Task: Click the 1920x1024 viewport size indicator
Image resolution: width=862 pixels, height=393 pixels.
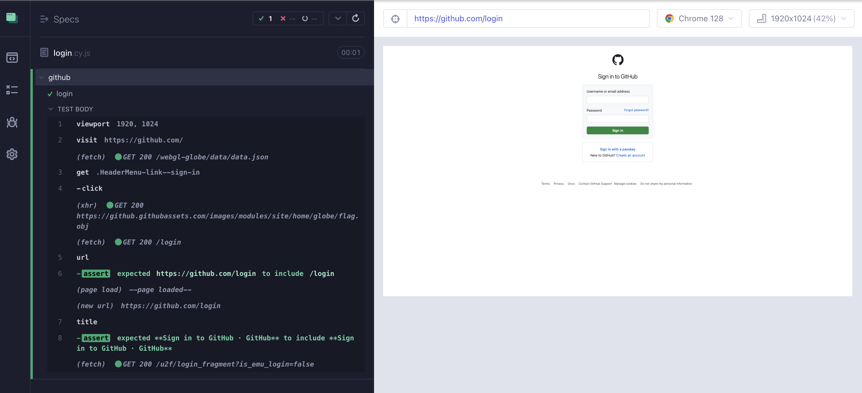Action: 802,18
